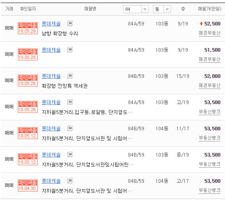225x203 pixels.
Task: Click the red up arrow next to 52,500
Action: 201,23
